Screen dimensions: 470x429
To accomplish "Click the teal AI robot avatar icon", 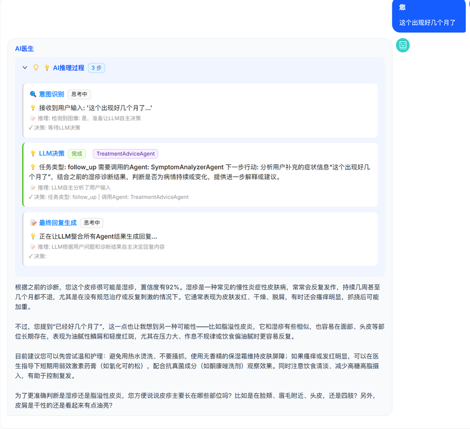I will click(402, 45).
